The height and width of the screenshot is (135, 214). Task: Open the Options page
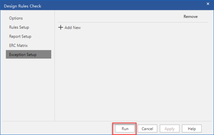[16, 18]
